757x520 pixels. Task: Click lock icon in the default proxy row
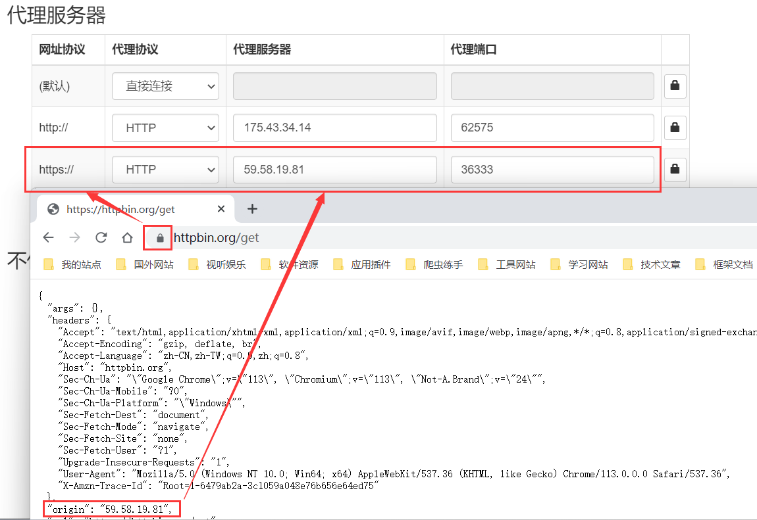click(675, 86)
